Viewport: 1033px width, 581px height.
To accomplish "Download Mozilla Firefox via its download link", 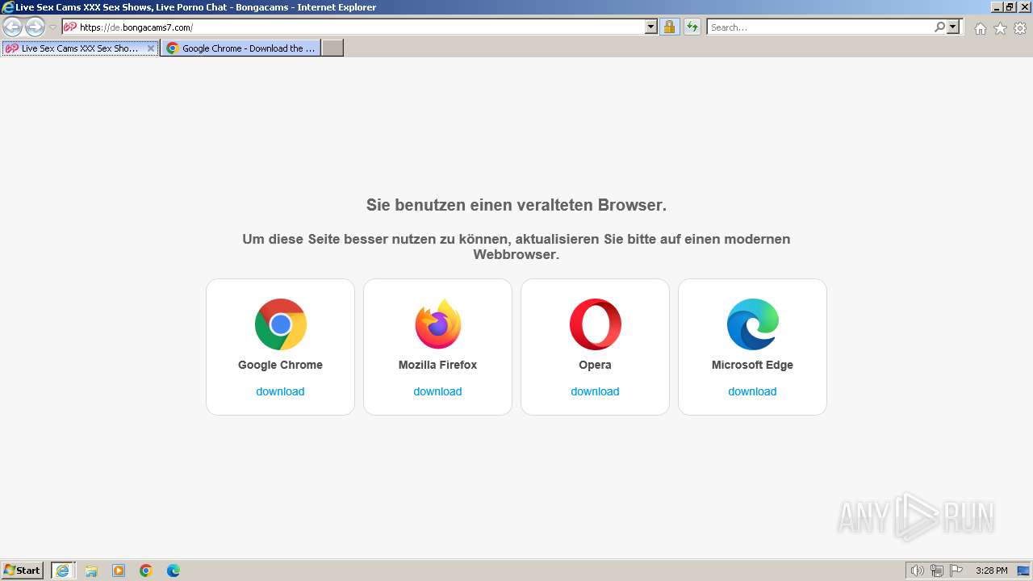I will 437,391.
